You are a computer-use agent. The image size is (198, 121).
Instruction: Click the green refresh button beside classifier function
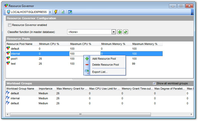click(x=126, y=32)
